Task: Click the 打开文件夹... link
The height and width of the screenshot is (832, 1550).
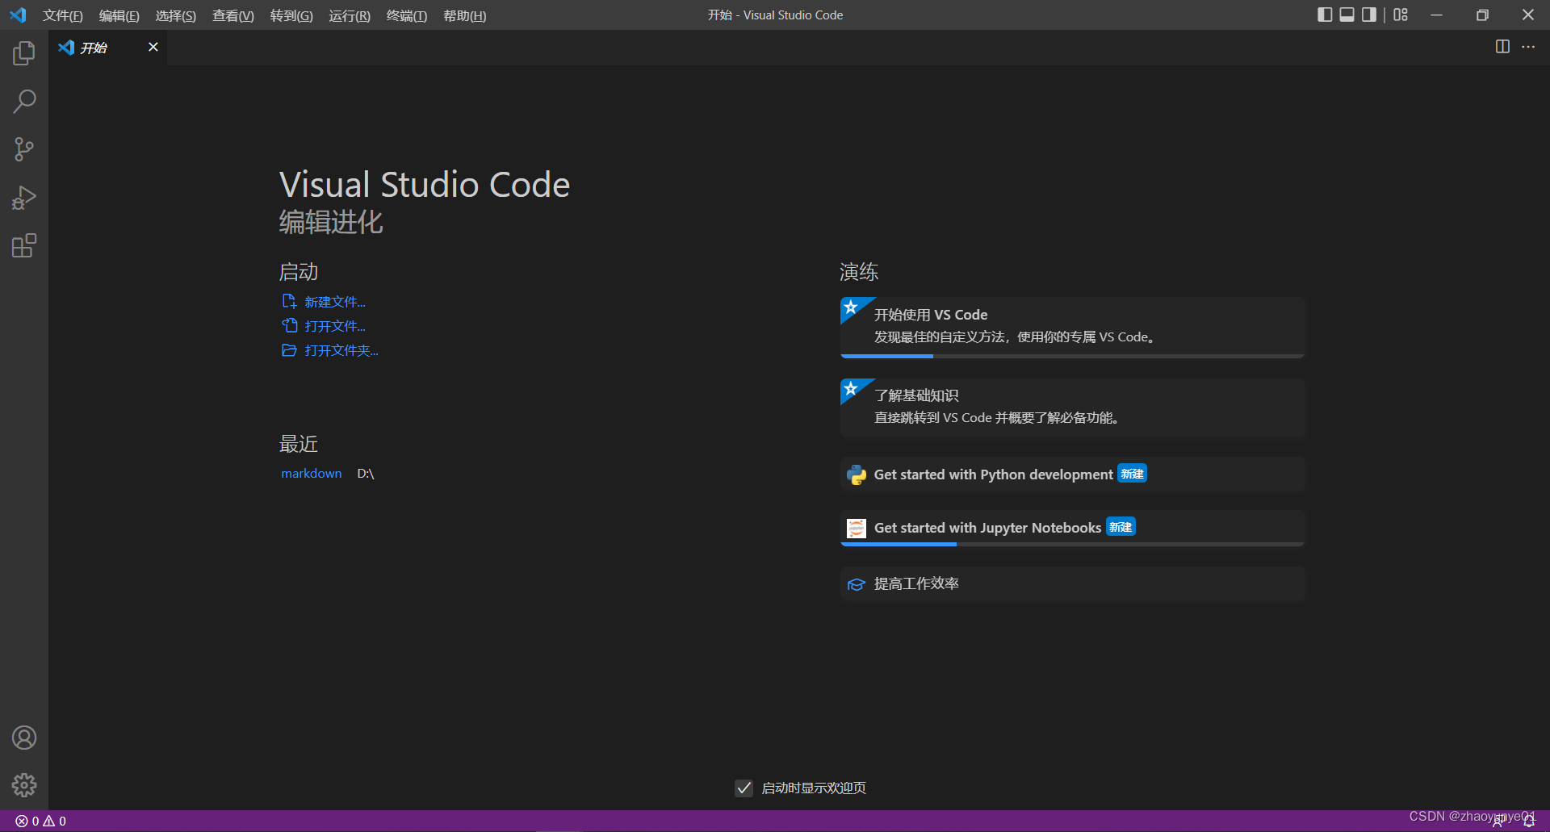Action: pos(341,350)
